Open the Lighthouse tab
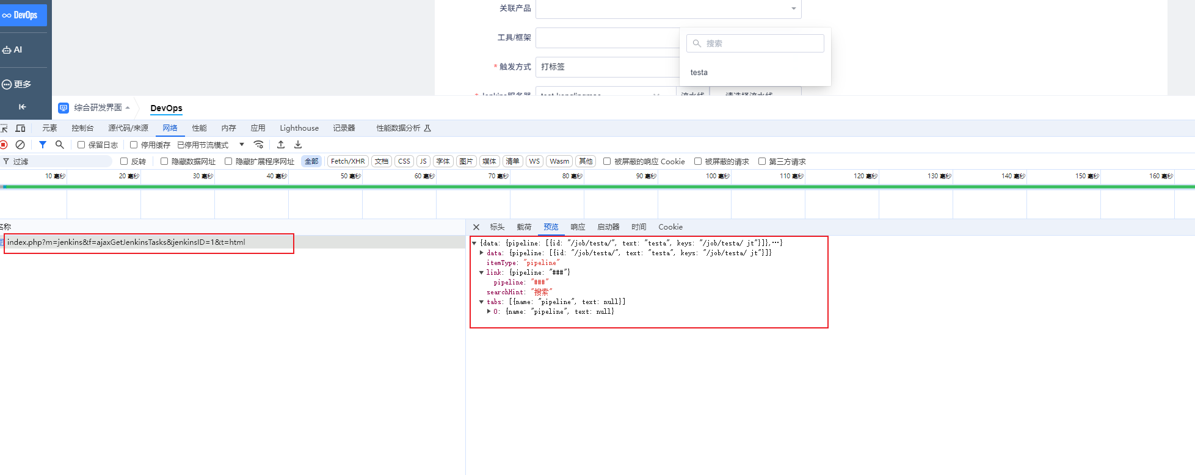Viewport: 1195px width, 475px height. [x=299, y=128]
